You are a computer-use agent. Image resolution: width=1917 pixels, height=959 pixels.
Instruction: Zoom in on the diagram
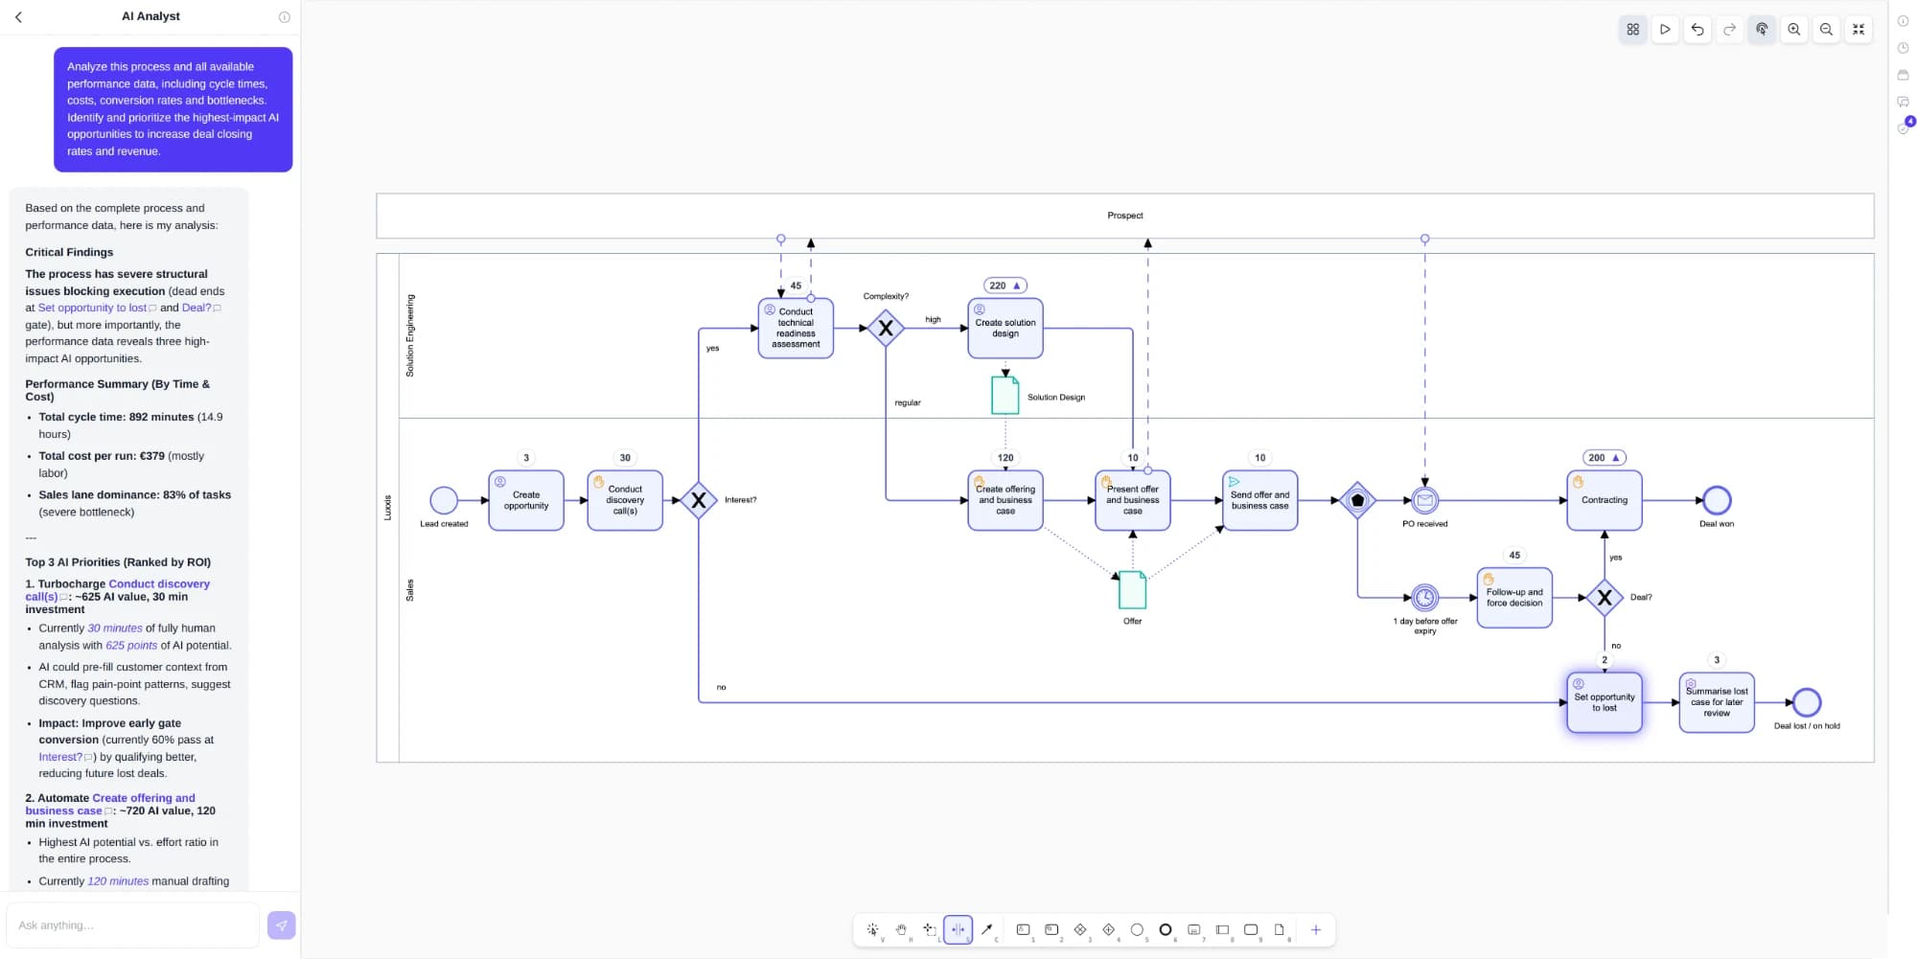click(1794, 30)
